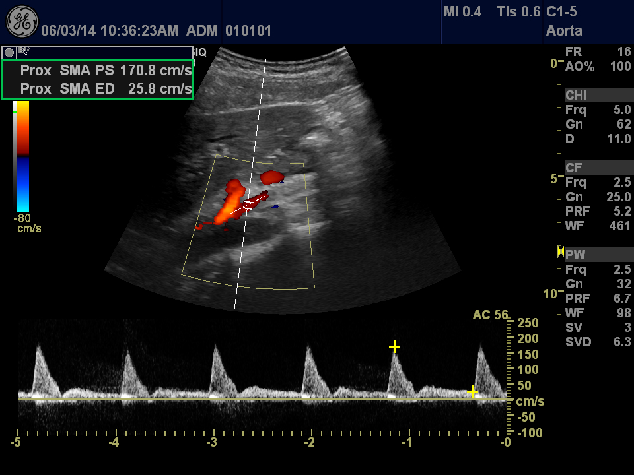Click the yellow focal zone marker near PW
Screen dimensions: 634x475
tap(561, 251)
